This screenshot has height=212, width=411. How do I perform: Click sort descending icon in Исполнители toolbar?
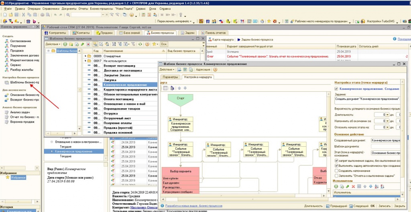click(382, 186)
